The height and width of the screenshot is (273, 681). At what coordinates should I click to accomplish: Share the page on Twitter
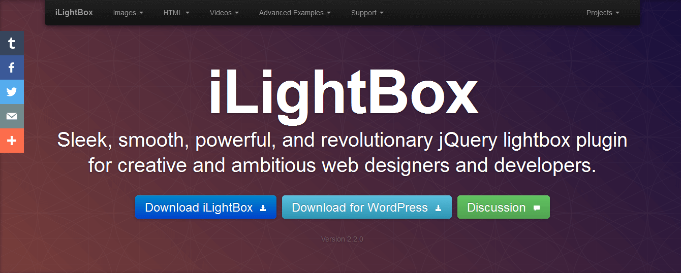tap(12, 92)
